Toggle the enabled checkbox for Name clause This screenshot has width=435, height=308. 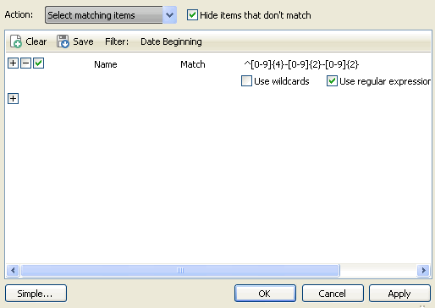39,63
